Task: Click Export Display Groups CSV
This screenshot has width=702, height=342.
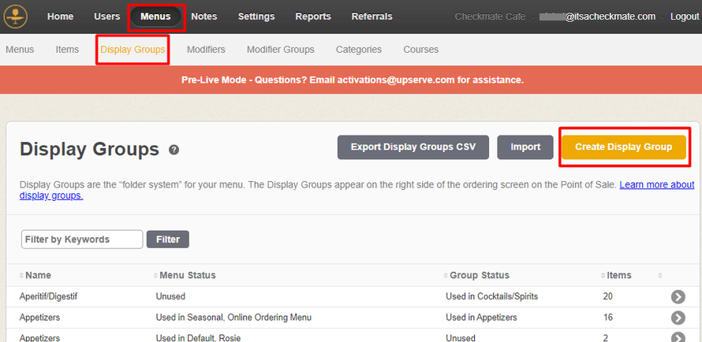Action: click(413, 147)
